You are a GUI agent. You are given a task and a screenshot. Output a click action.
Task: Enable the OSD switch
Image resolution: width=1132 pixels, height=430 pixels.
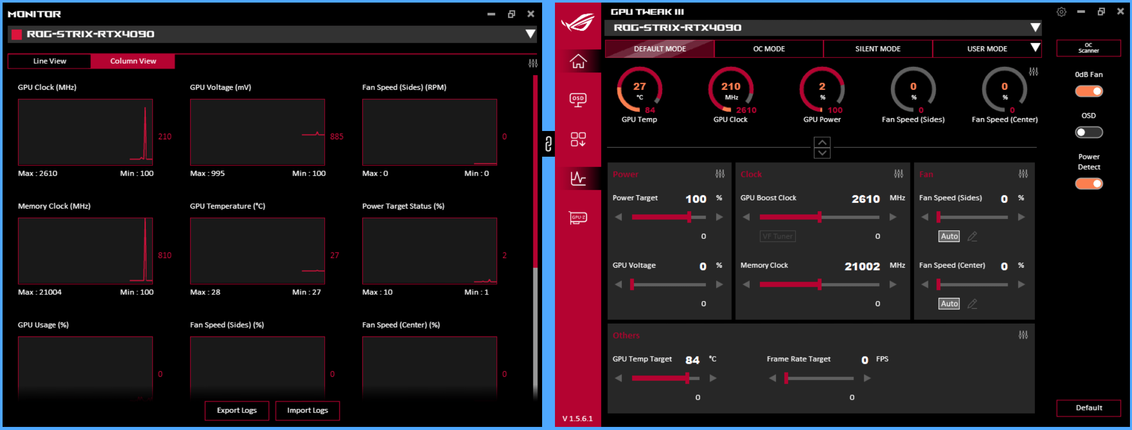1089,133
